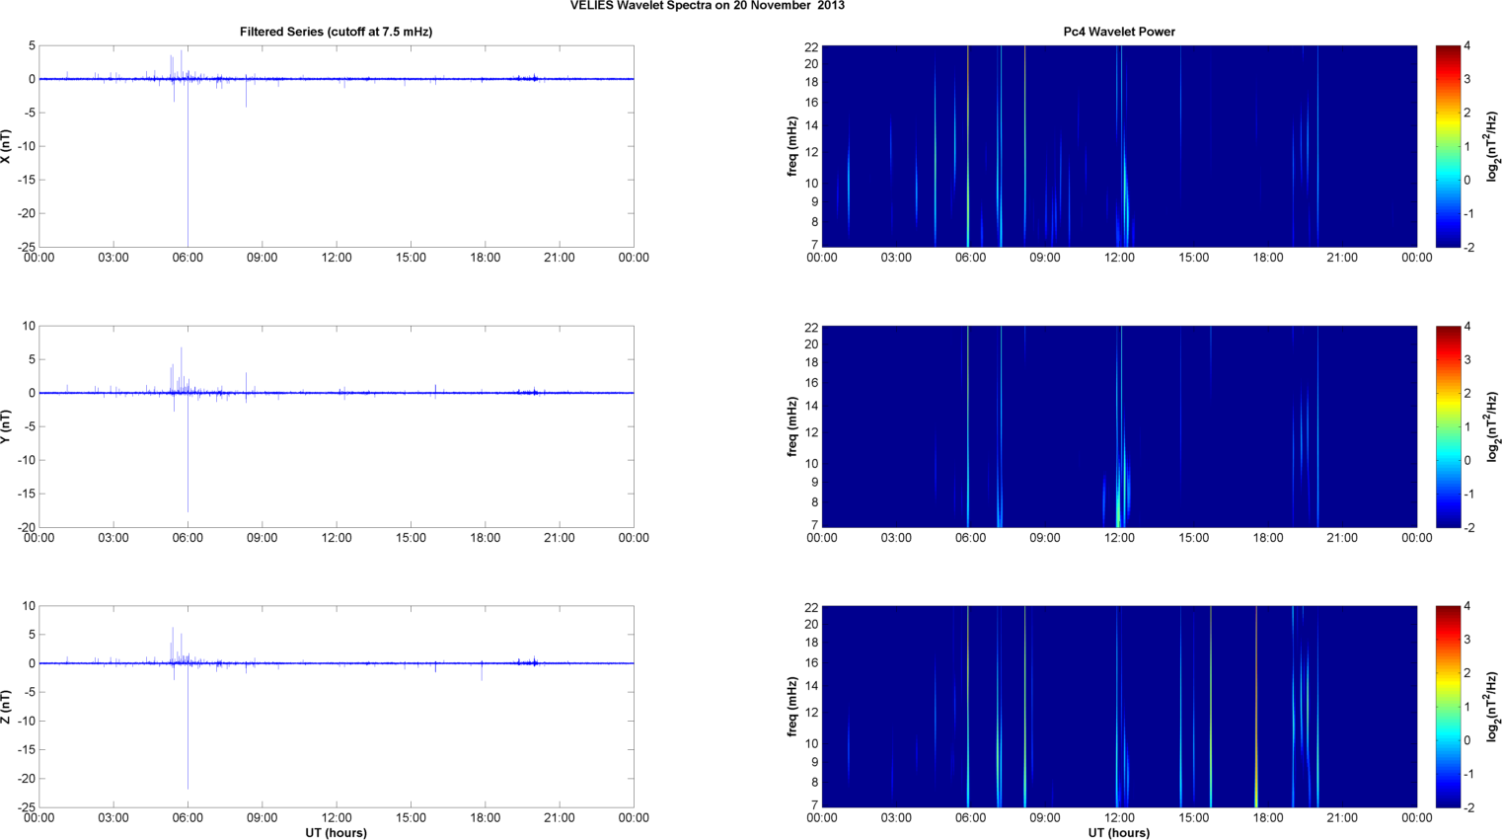Select 'freq (mHz)' label of the middle spectrogram
The width and height of the screenshot is (1502, 840).
pos(792,426)
